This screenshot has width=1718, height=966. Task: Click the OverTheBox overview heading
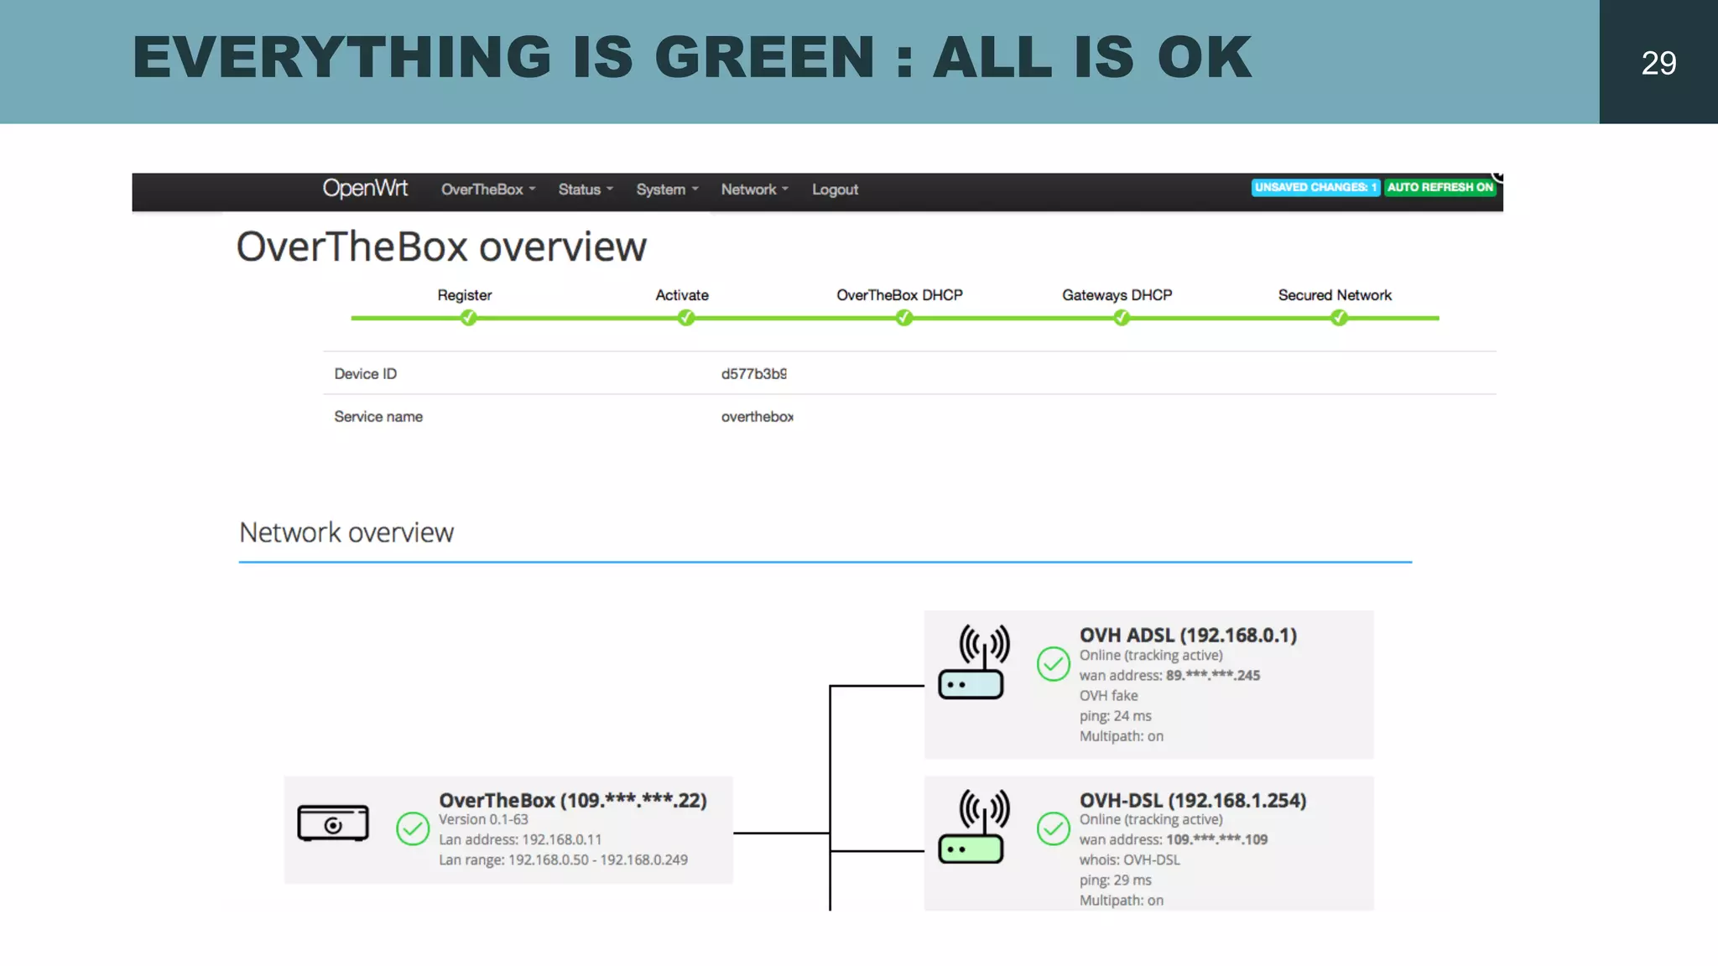pyautogui.click(x=441, y=247)
